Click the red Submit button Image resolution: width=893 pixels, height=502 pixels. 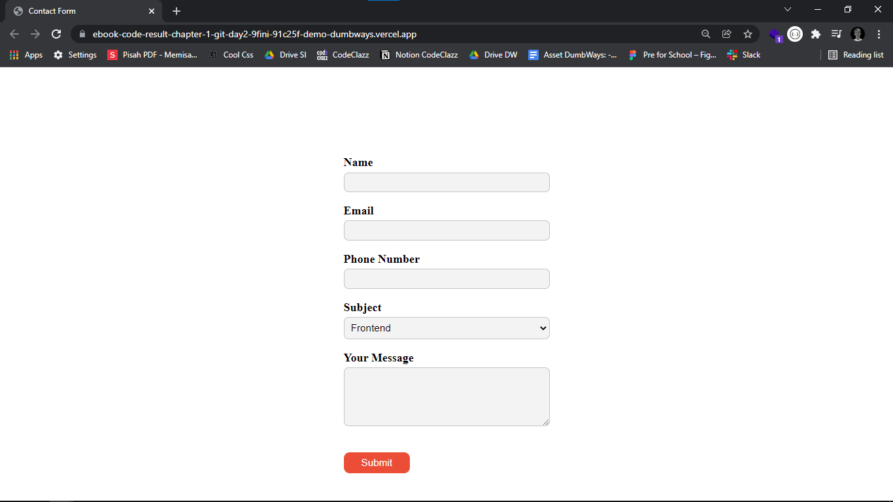(377, 463)
